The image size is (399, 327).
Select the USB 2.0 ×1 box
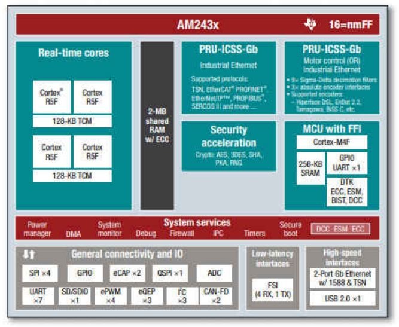tap(343, 298)
